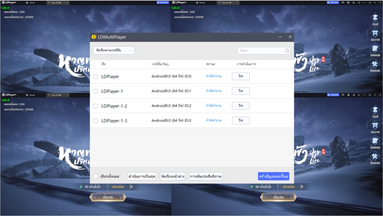Click S5-ฟ่านรั่วรั่ว server name in bottom-left emulator
The height and width of the screenshot is (216, 383).
(93, 187)
